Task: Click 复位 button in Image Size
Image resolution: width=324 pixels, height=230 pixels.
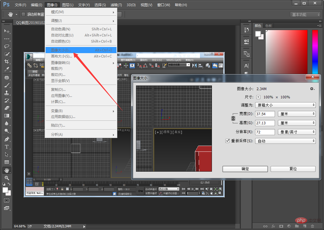Action: click(x=293, y=169)
